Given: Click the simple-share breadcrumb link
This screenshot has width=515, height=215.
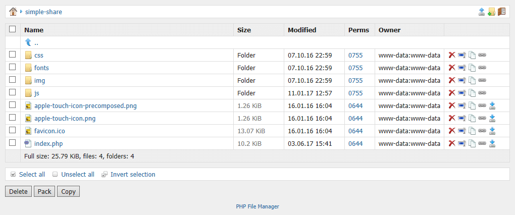Looking at the screenshot, I should coord(43,12).
